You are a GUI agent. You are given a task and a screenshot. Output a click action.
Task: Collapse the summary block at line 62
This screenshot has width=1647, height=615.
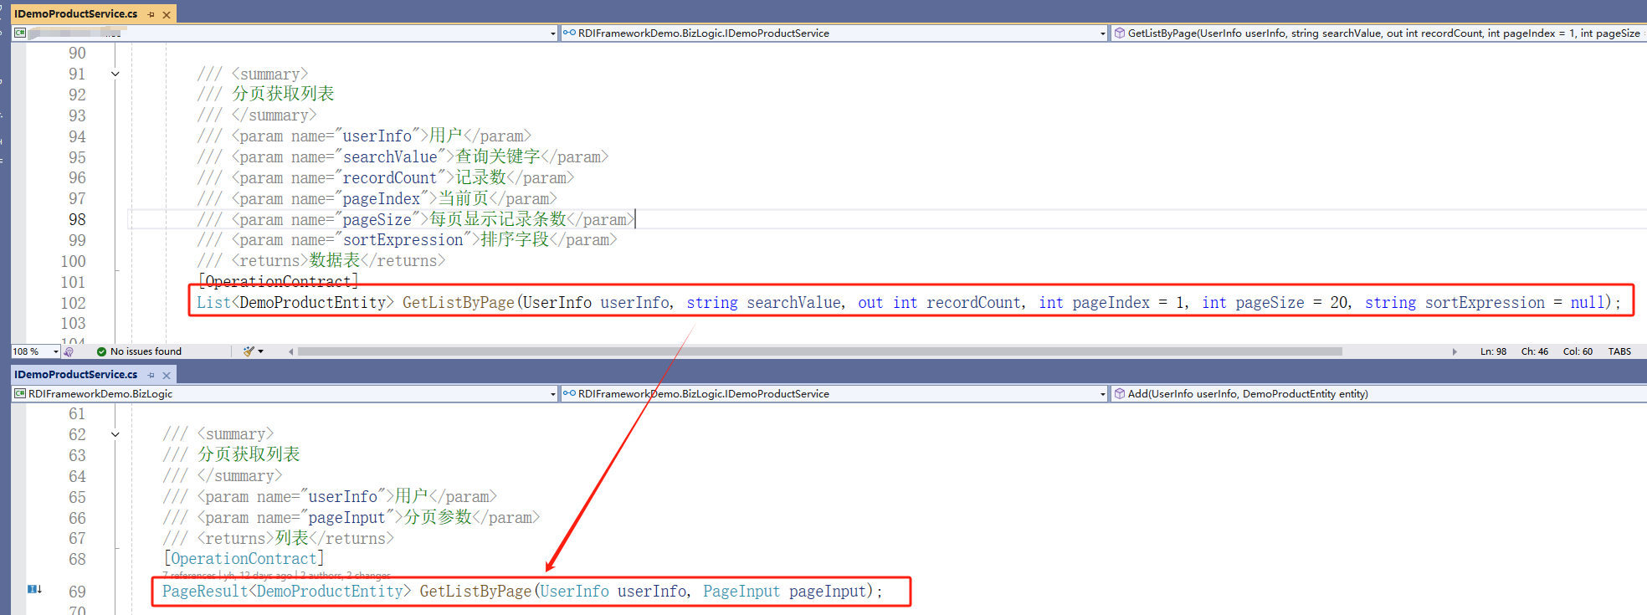[x=115, y=434]
